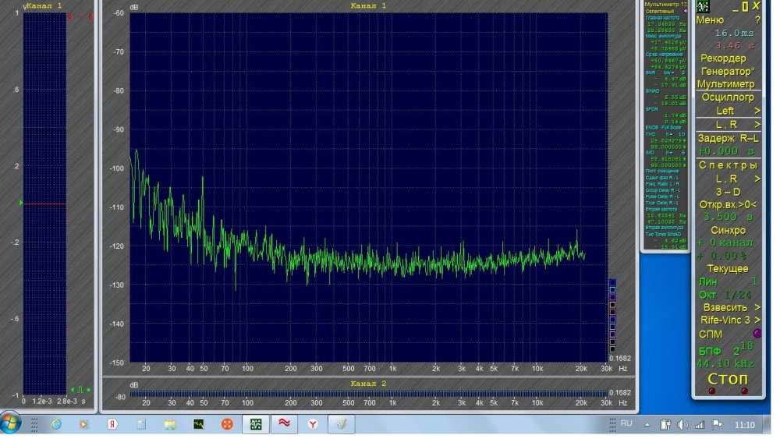The height and width of the screenshot is (439, 780).
Task: Click the БПФ FFT size value
Action: (x=741, y=350)
